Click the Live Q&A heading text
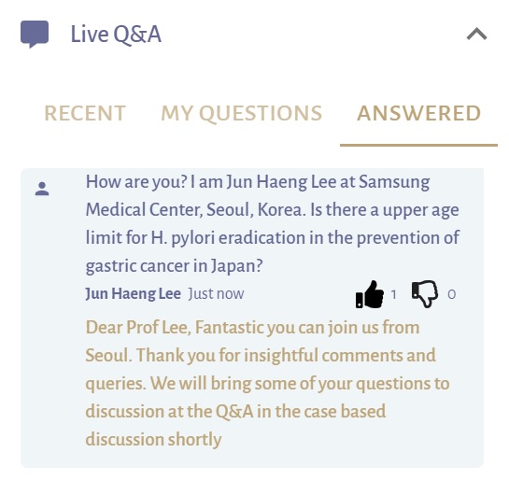The image size is (509, 481). (116, 35)
